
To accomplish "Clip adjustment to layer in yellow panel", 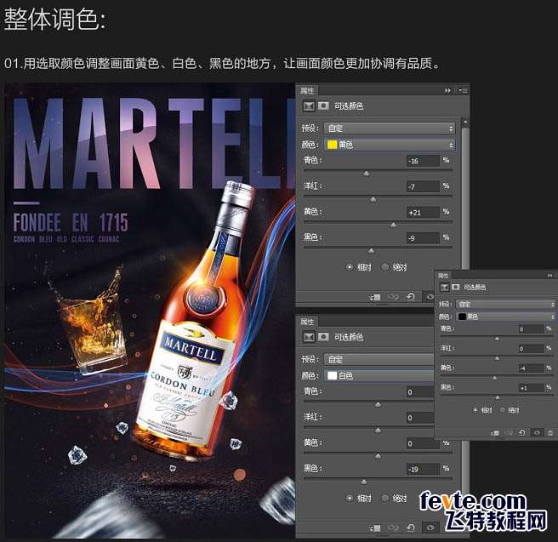I will 375,297.
